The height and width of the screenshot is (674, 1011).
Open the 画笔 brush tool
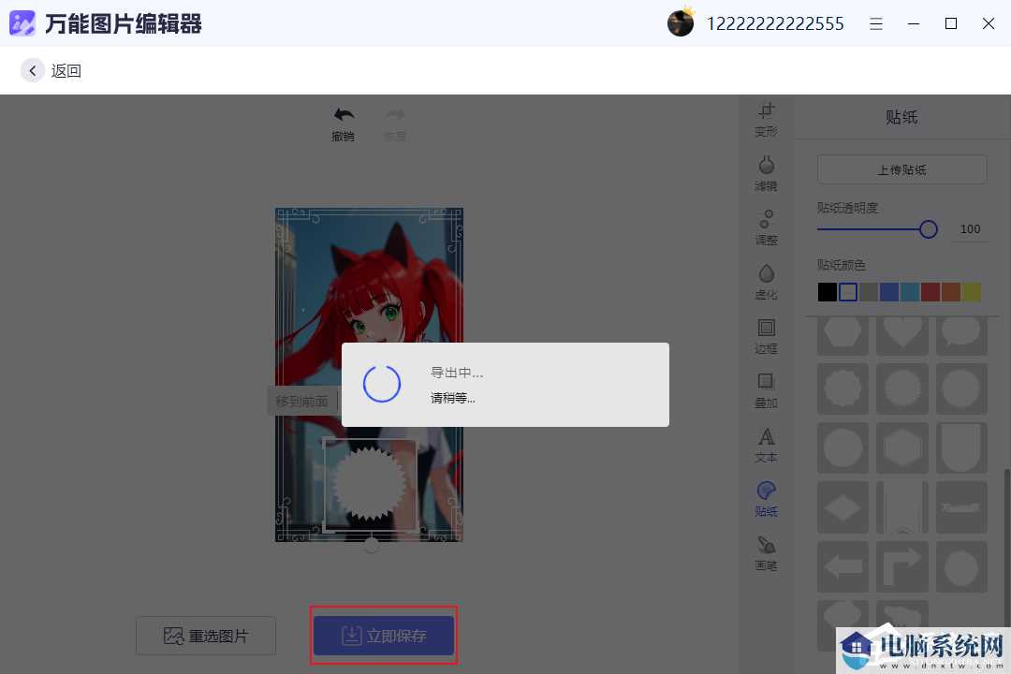coord(766,553)
